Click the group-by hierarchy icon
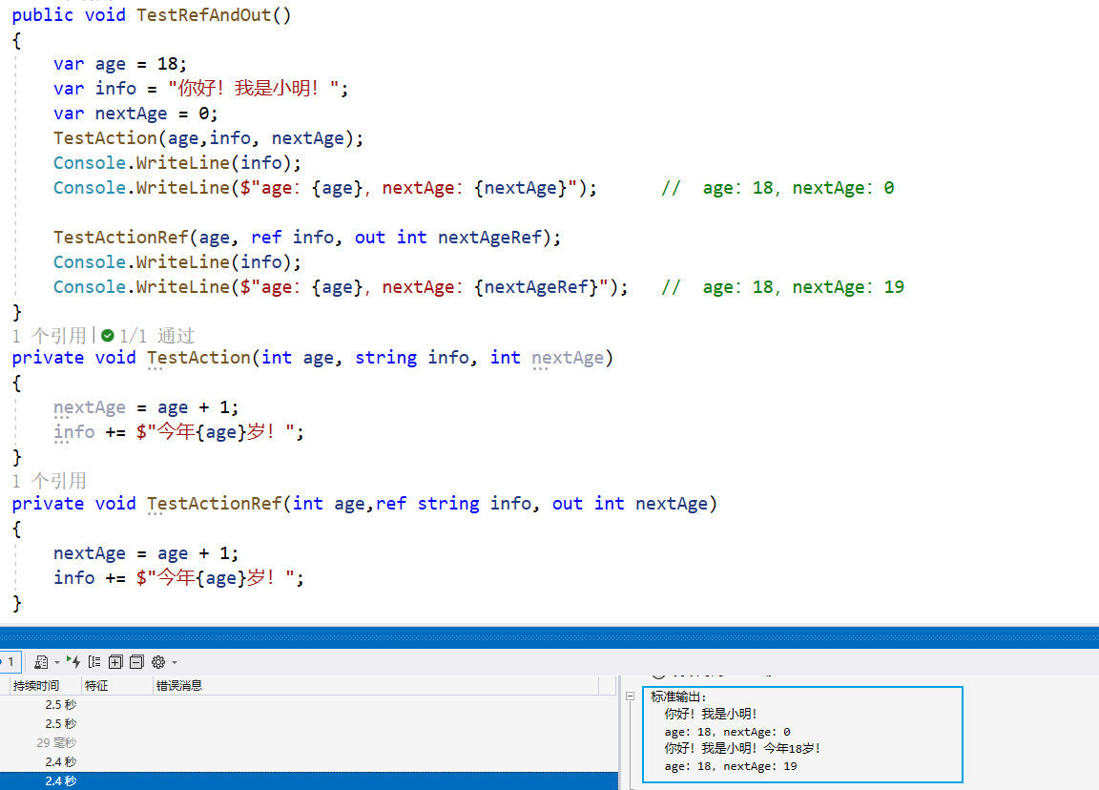The width and height of the screenshot is (1099, 790). pyautogui.click(x=94, y=661)
